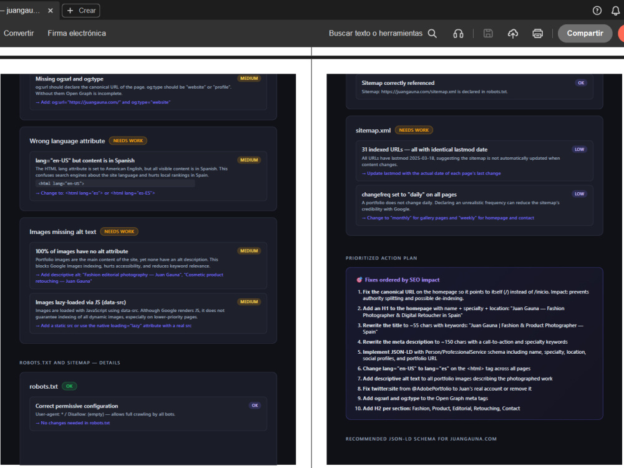Image resolution: width=624 pixels, height=468 pixels.
Task: Click 'Update lastmod with the actual date' link
Action: 431,173
